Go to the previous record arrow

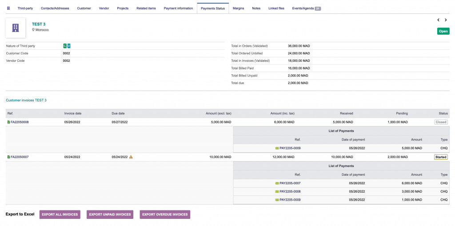pyautogui.click(x=439, y=20)
